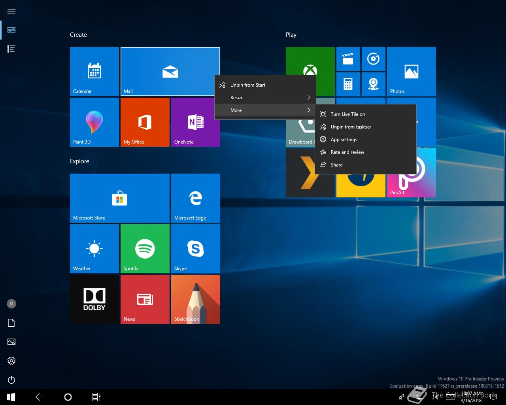Switch to the All apps list
The height and width of the screenshot is (405, 506).
(x=11, y=49)
